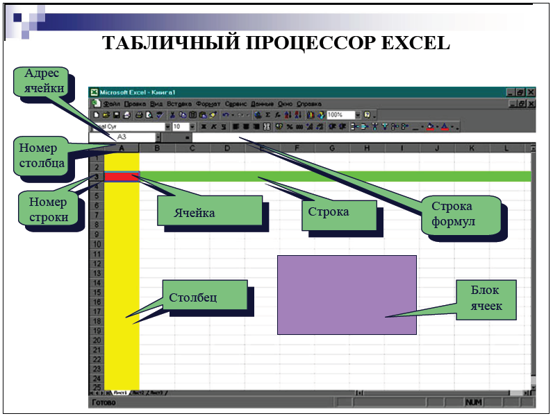Apply Currency style format
The image size is (553, 416).
(279, 126)
